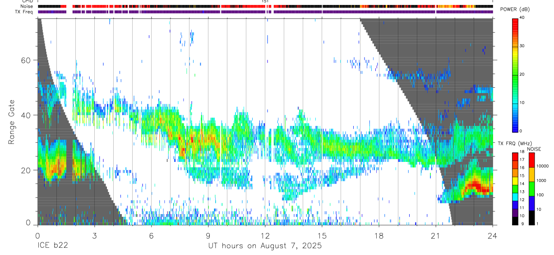
Task: Click the UT hours axis title for August 7, 2025
Action: click(265, 246)
